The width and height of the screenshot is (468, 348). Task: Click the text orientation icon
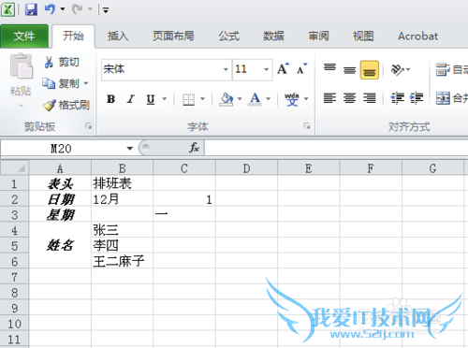398,69
